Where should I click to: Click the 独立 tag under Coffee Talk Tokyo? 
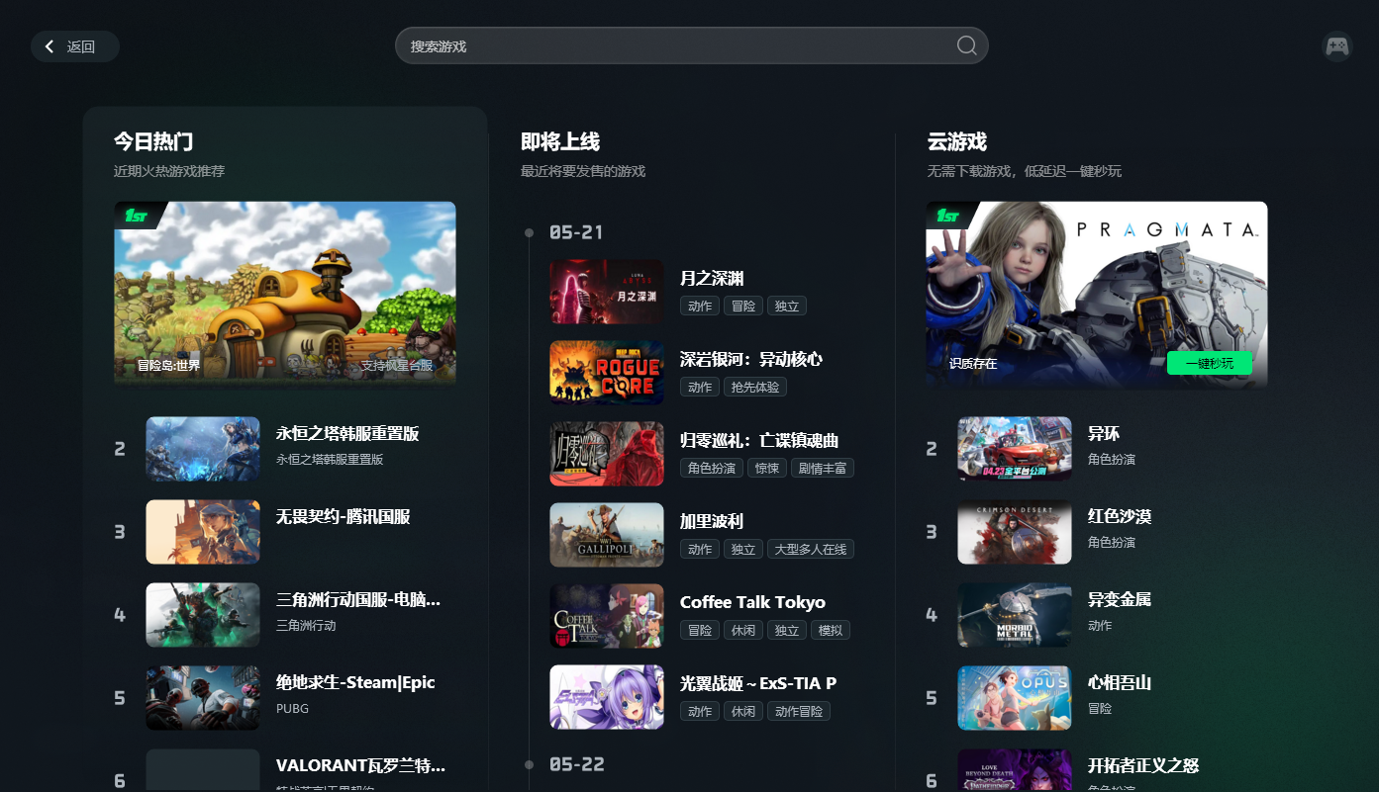[x=787, y=631]
